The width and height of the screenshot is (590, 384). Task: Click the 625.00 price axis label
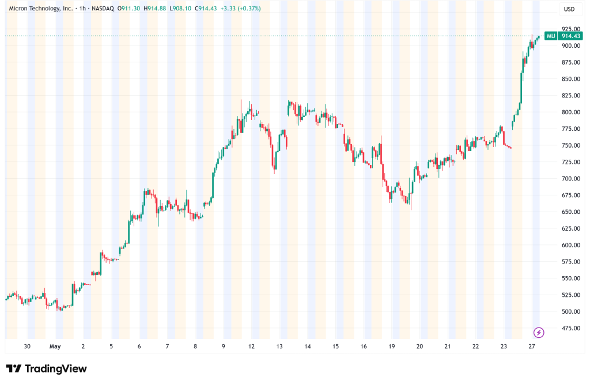tap(571, 228)
